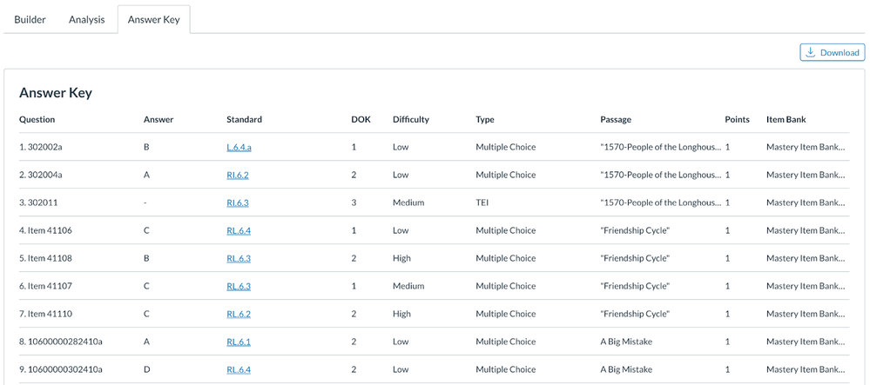Follow the RL.6.1 standard link
870x385 pixels.
coord(239,342)
